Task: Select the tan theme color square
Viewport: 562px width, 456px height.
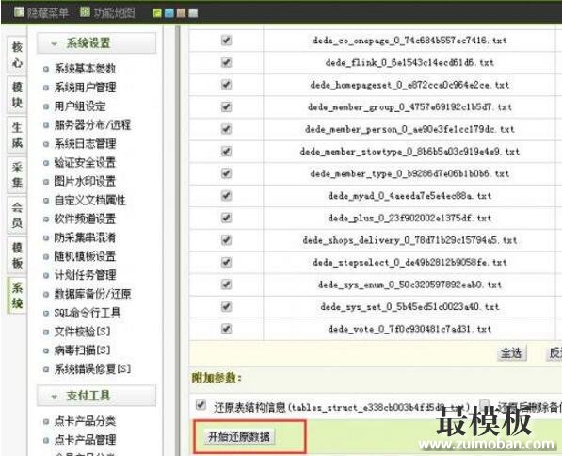Action: tap(182, 13)
